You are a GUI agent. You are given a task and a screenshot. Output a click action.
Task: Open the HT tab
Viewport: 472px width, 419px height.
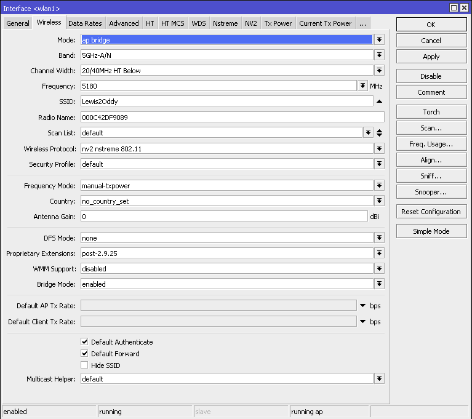(x=150, y=23)
